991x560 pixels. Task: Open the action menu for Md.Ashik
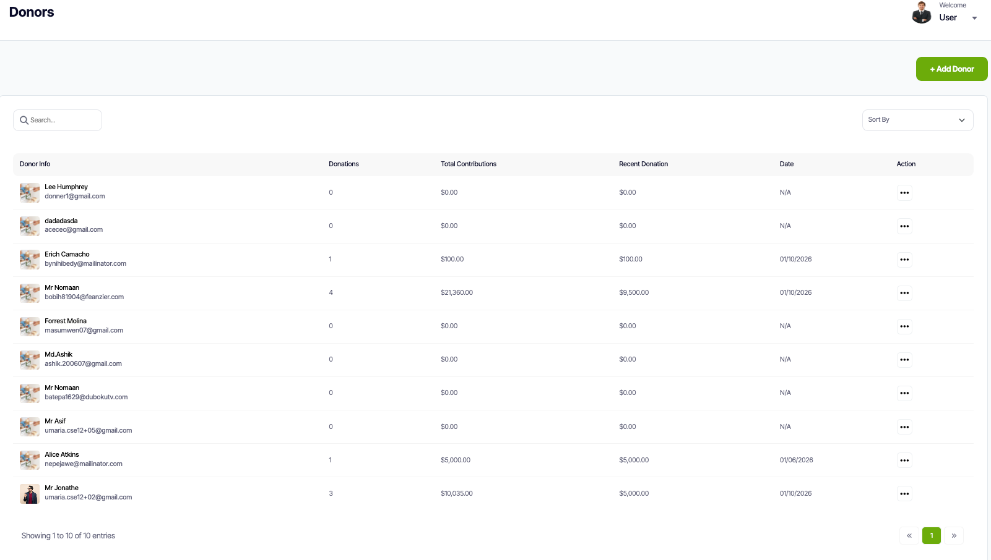click(904, 360)
